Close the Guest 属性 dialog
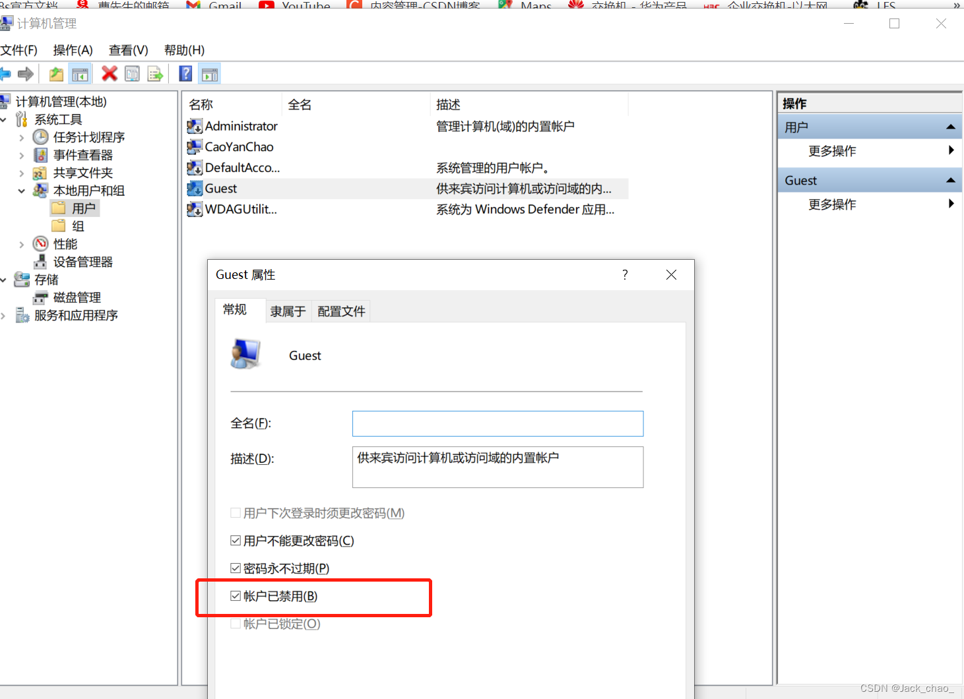 [x=671, y=274]
